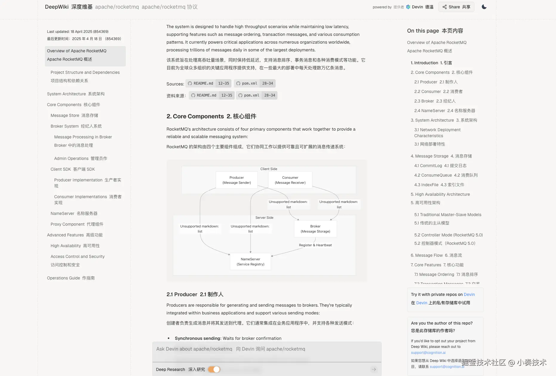Open Chinese-row README.md 12-35 source chip

click(x=212, y=95)
